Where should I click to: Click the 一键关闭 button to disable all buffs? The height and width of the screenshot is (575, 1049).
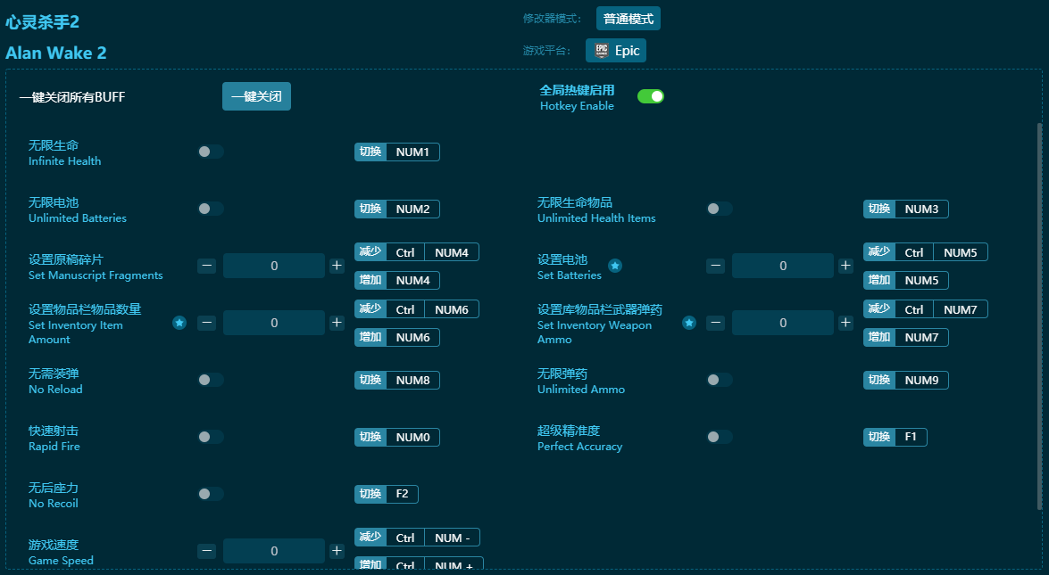256,96
